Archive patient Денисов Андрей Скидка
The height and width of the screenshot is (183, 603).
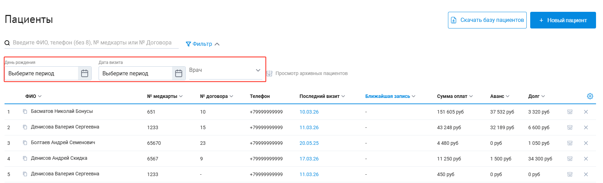[570, 159]
